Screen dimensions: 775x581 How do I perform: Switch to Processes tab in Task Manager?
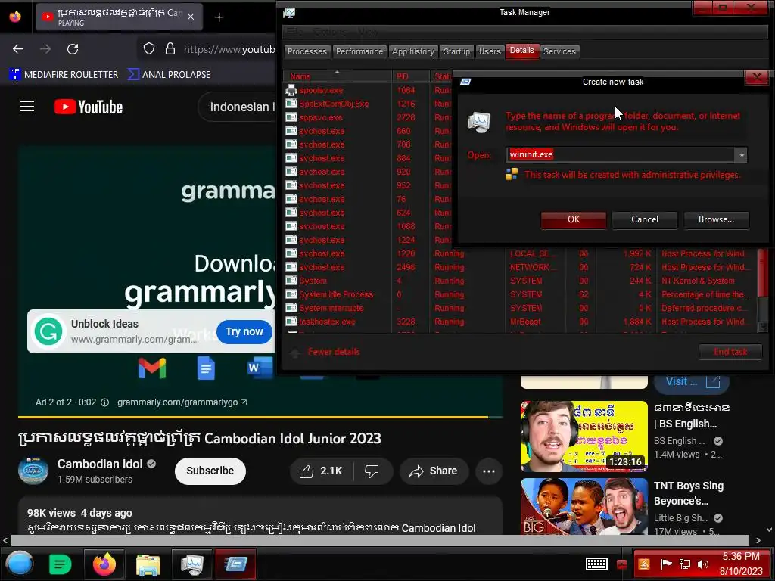pos(307,51)
